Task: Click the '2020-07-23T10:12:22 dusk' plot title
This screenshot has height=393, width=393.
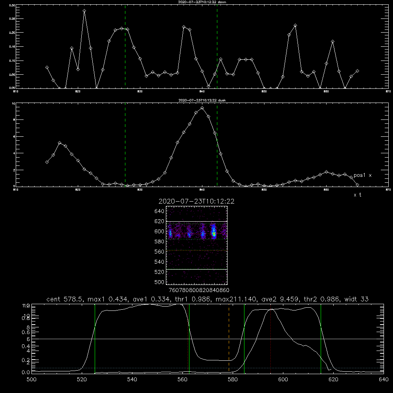Action: pos(202,100)
